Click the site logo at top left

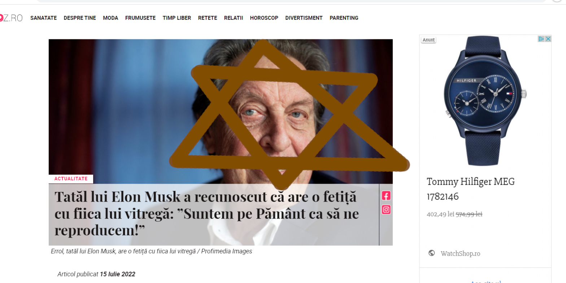[11, 18]
